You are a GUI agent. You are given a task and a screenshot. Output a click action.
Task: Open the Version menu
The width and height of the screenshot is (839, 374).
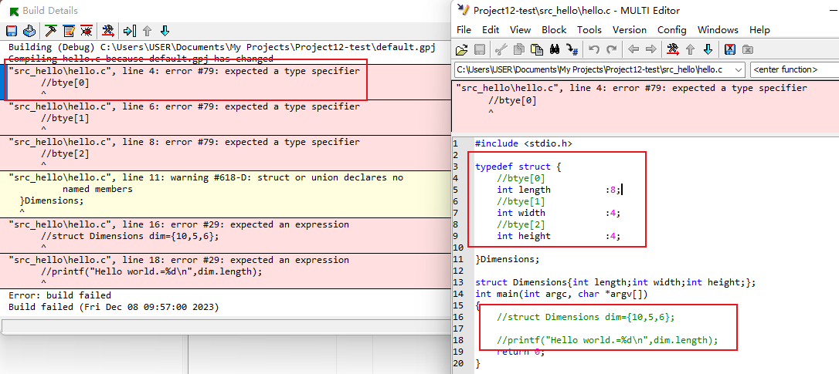[x=629, y=30]
